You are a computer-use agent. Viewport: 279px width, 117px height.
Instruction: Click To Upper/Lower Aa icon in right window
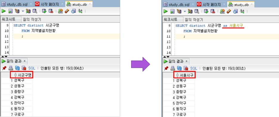pyautogui.click(x=242, y=11)
